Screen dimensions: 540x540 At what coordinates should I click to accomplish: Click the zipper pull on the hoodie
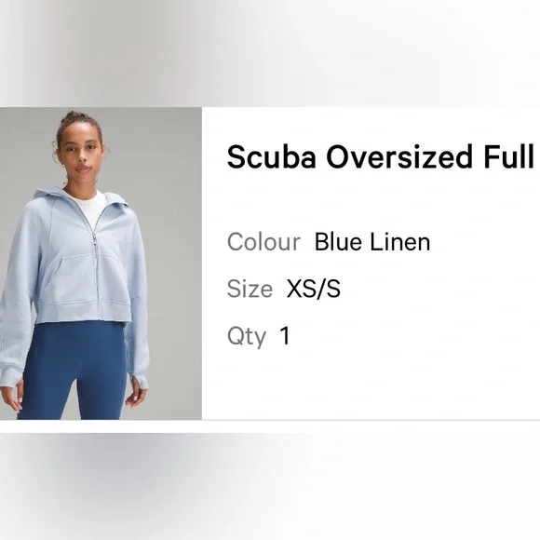click(94, 239)
